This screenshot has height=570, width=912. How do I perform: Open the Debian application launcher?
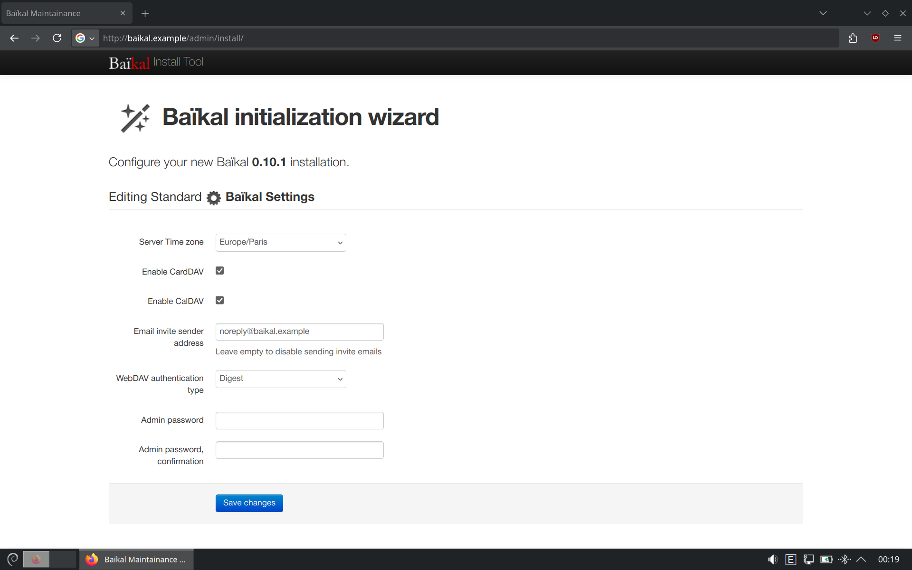[x=13, y=560]
